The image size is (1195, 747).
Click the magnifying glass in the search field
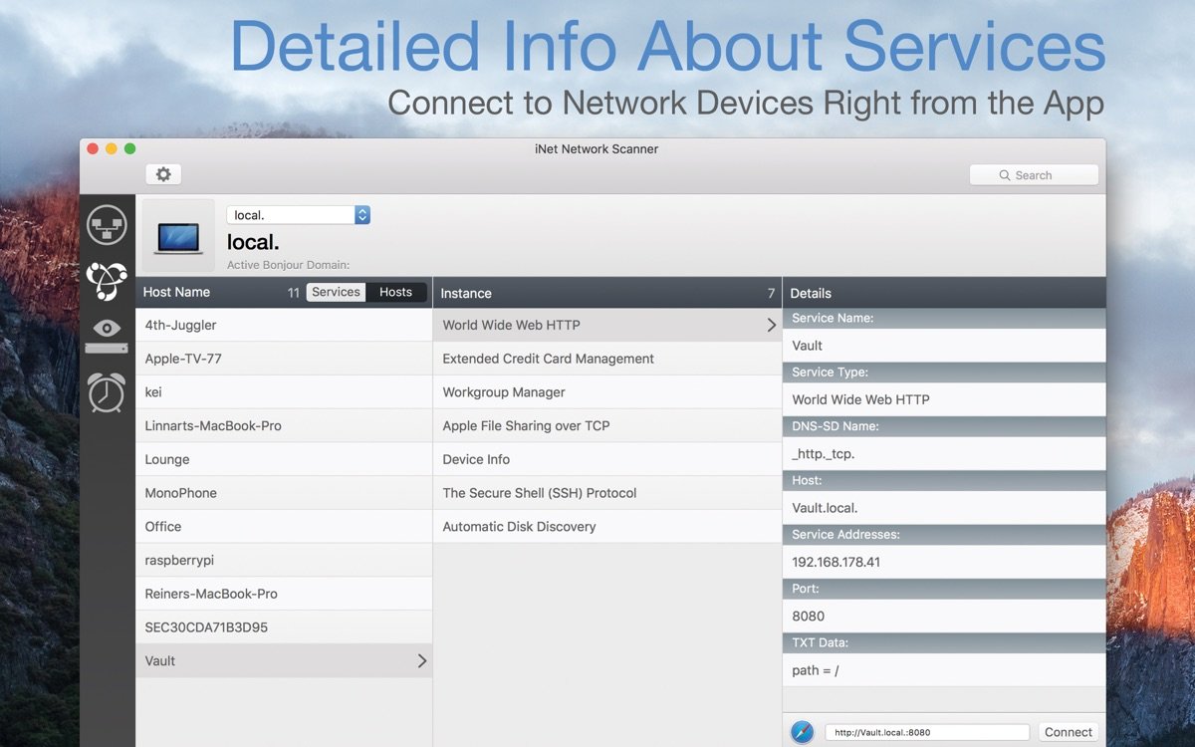[x=1004, y=174]
